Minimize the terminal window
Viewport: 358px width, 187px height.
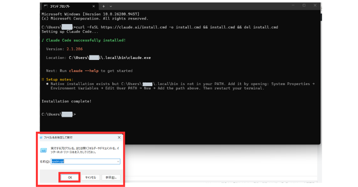click(x=293, y=5)
